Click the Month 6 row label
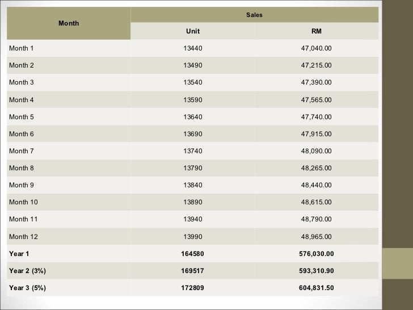Image resolution: width=413 pixels, height=310 pixels. pyautogui.click(x=22, y=134)
